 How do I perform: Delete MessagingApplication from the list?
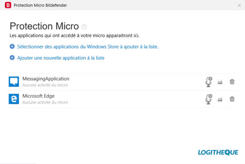232,82
